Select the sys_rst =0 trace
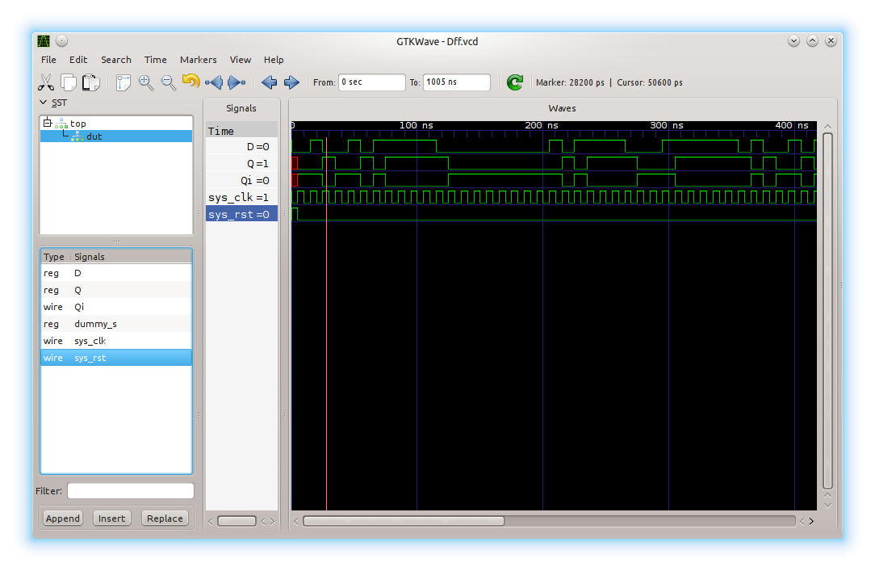The image size is (875, 571). click(241, 214)
